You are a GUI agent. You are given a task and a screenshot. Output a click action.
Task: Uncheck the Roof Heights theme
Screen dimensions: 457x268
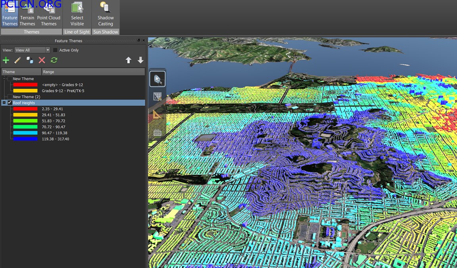point(10,103)
